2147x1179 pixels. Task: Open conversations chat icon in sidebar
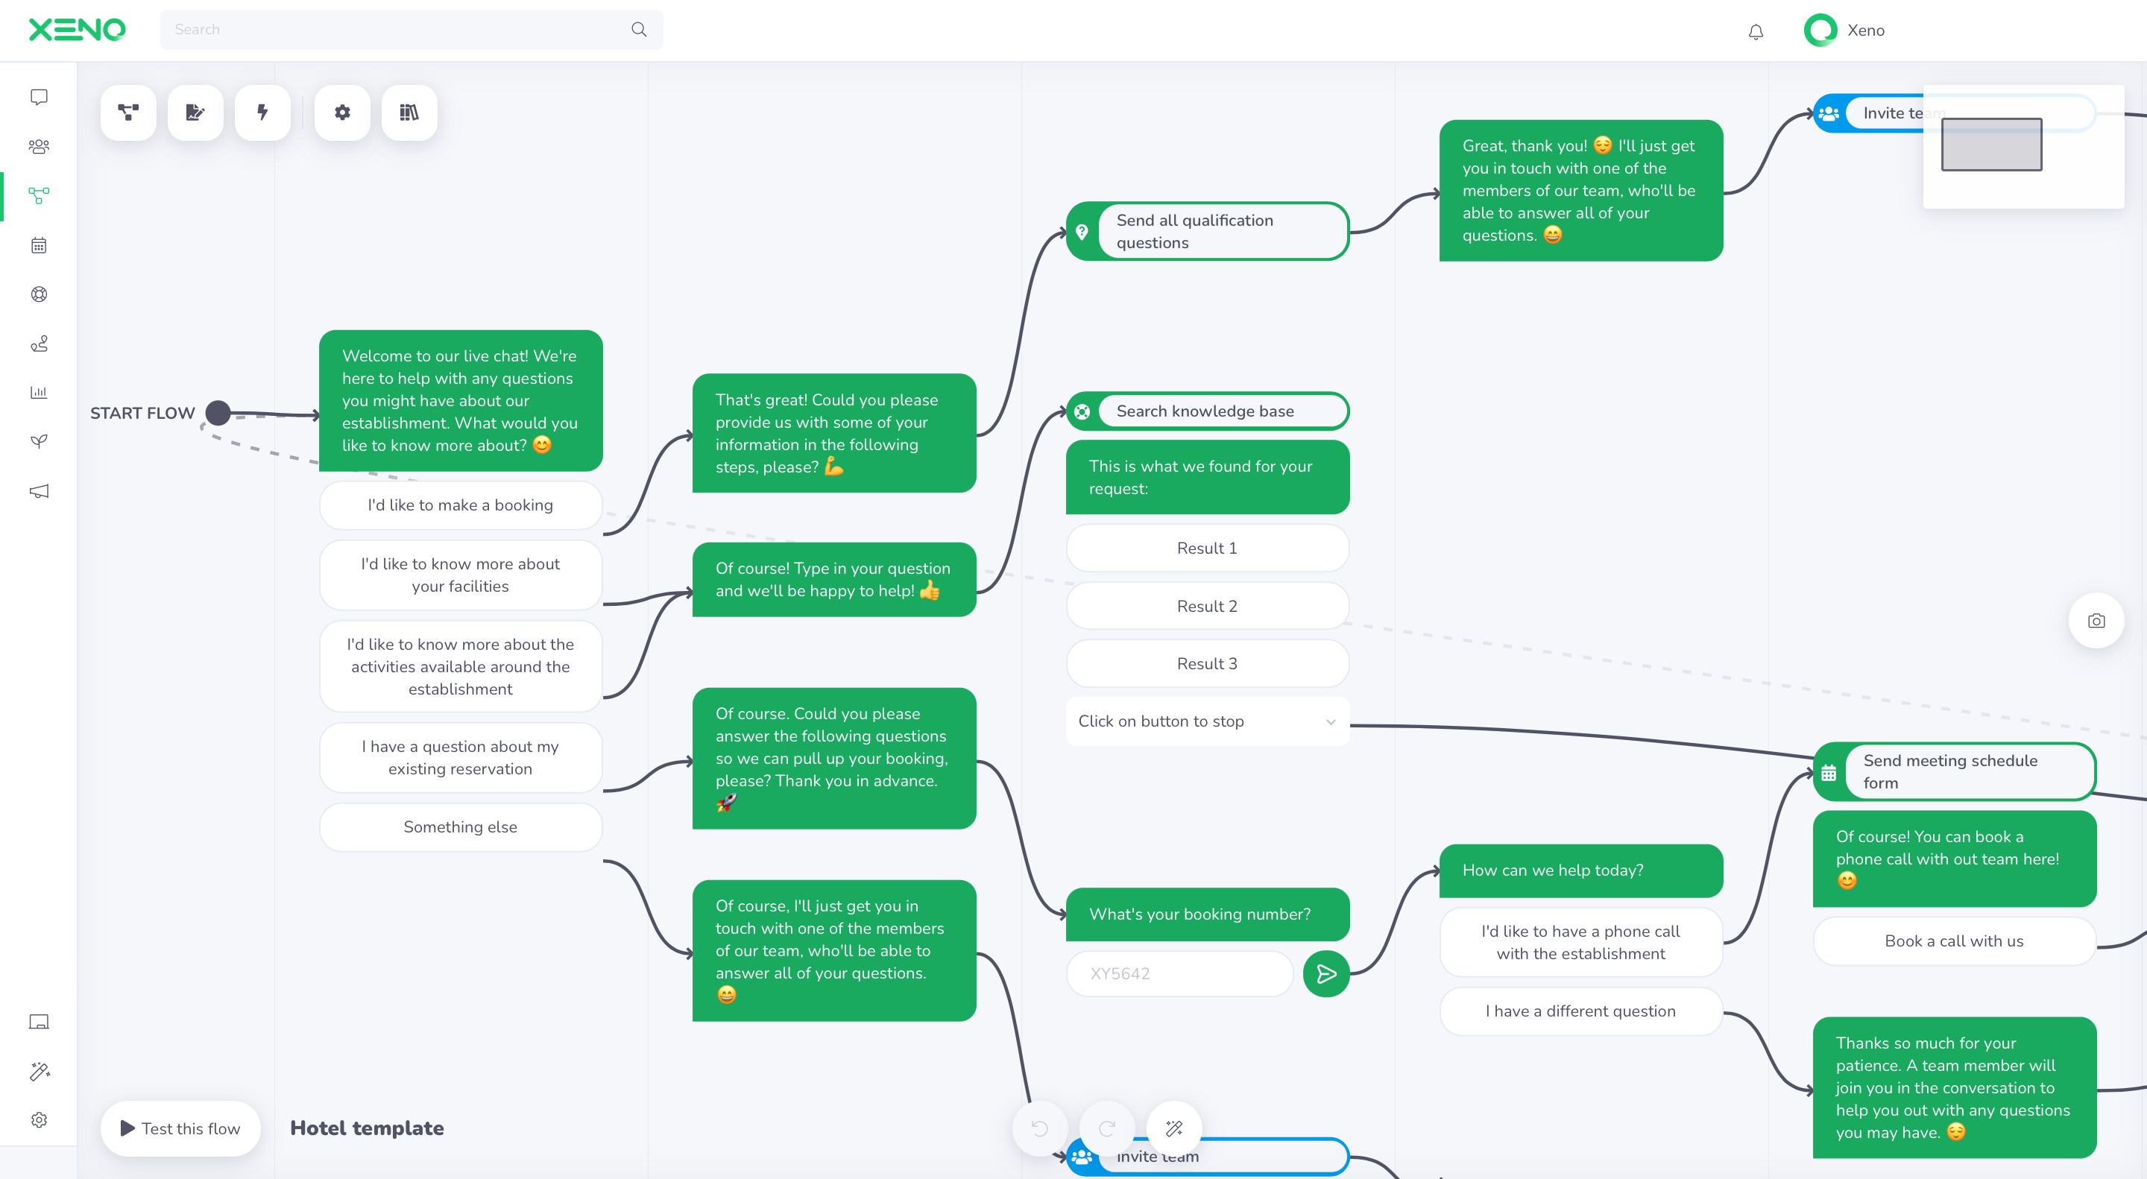coord(38,98)
